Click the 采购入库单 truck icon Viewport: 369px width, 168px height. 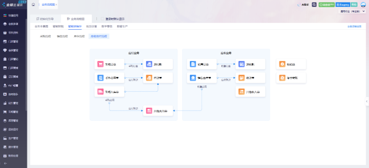click(100, 92)
